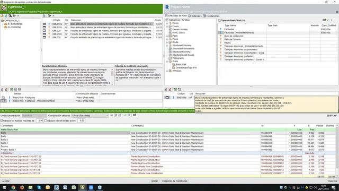Click the Características técnicas text scrollbar
Screen dimensions: 339x191
112,76
